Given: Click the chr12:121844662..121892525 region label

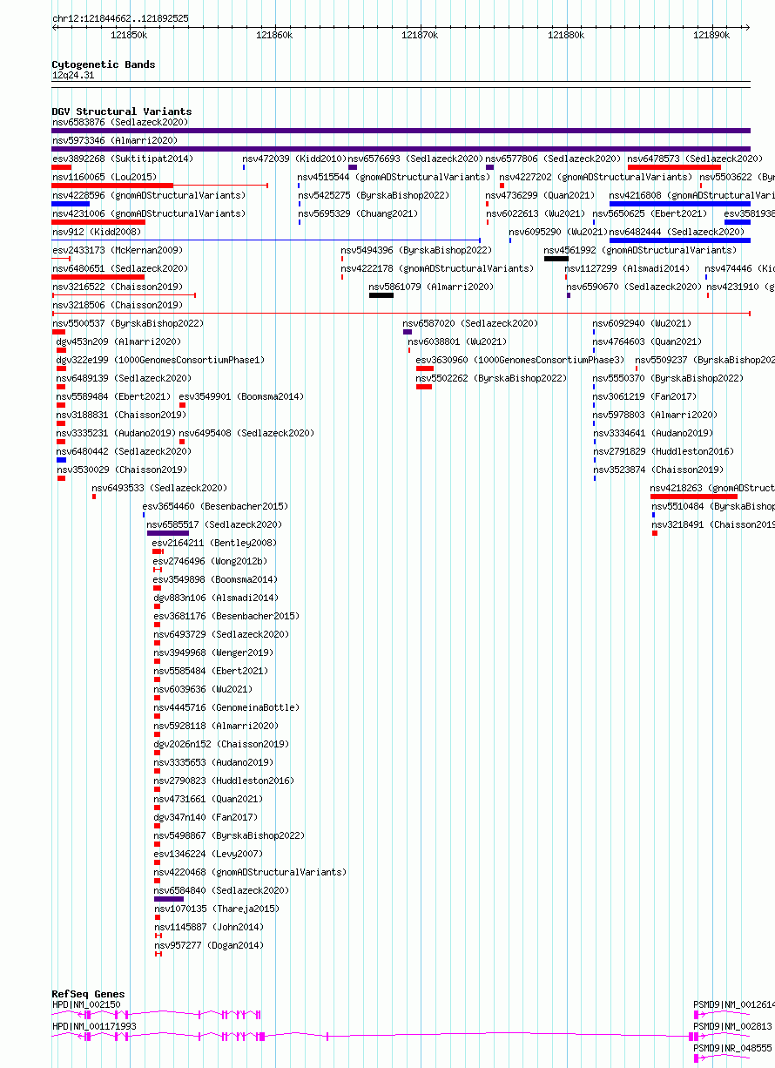Looking at the screenshot, I should point(120,18).
